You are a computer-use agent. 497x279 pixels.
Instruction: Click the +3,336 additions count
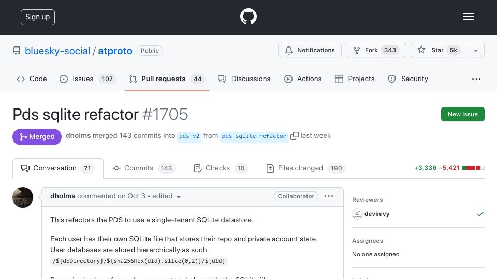coord(426,168)
